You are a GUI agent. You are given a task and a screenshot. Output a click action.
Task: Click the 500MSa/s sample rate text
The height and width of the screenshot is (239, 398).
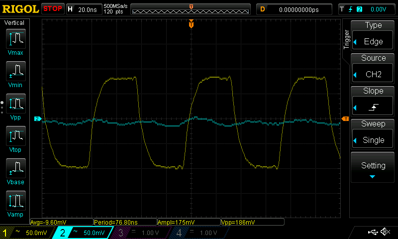[x=115, y=6]
